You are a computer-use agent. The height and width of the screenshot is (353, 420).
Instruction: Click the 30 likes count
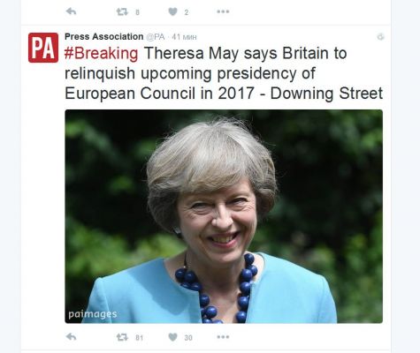tap(188, 338)
